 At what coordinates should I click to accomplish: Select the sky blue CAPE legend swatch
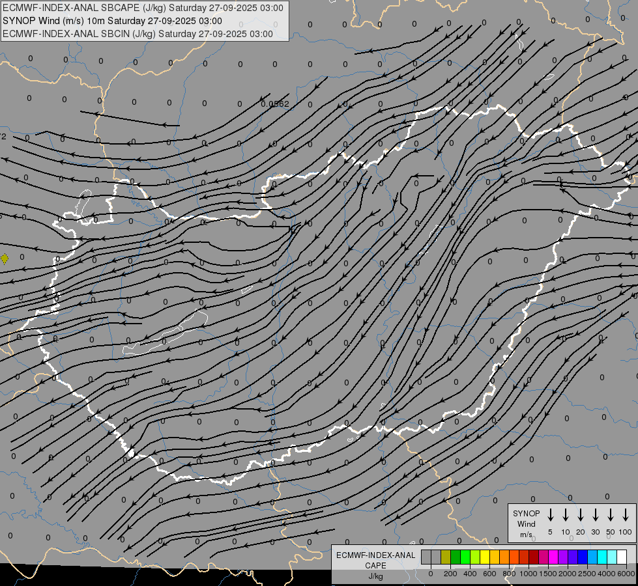pos(592,557)
